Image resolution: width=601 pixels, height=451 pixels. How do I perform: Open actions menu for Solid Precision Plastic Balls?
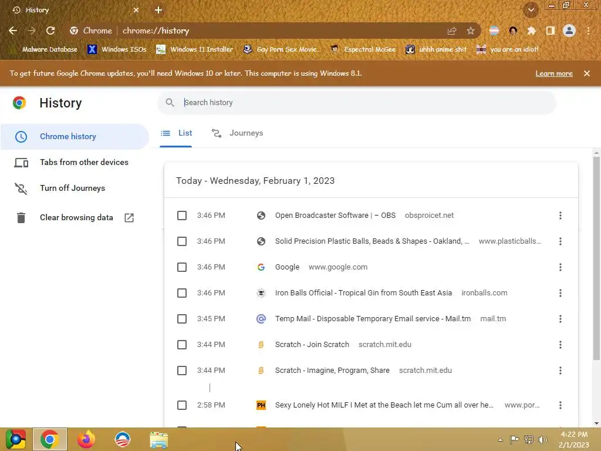[561, 241]
